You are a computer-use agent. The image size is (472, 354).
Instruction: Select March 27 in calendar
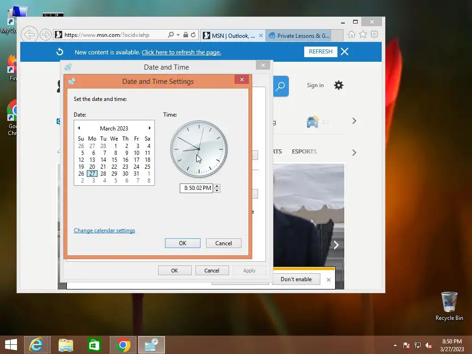(x=92, y=174)
